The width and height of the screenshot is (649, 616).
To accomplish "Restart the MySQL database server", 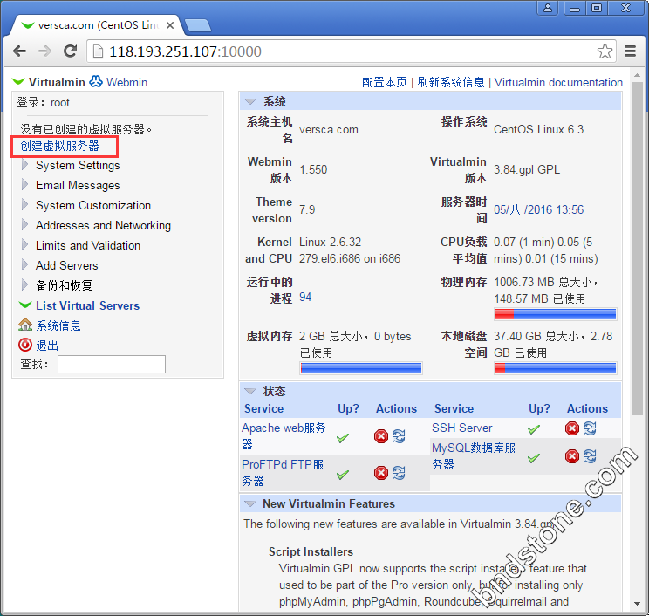I will [590, 456].
